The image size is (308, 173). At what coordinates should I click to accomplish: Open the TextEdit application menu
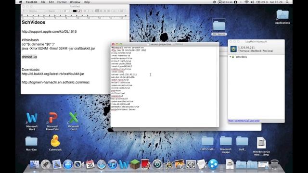coord(31,2)
